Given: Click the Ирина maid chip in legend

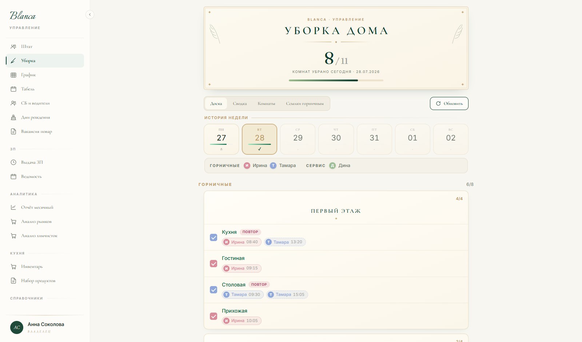Looking at the screenshot, I should pos(255,166).
